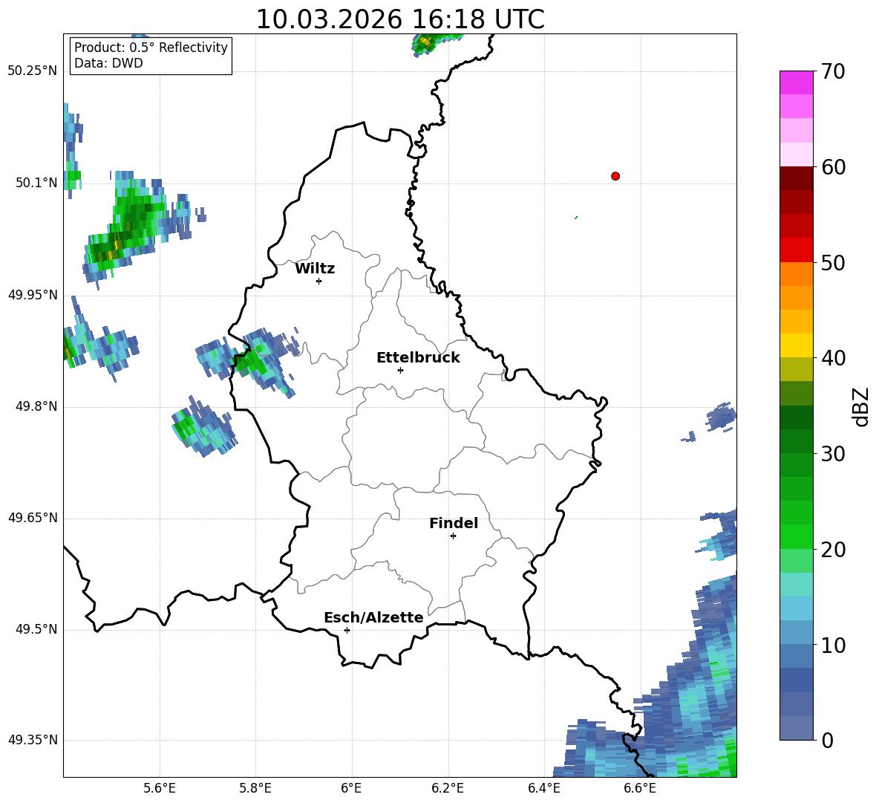Click the dBZ colorbar label
This screenshot has height=803, width=879.
(860, 406)
